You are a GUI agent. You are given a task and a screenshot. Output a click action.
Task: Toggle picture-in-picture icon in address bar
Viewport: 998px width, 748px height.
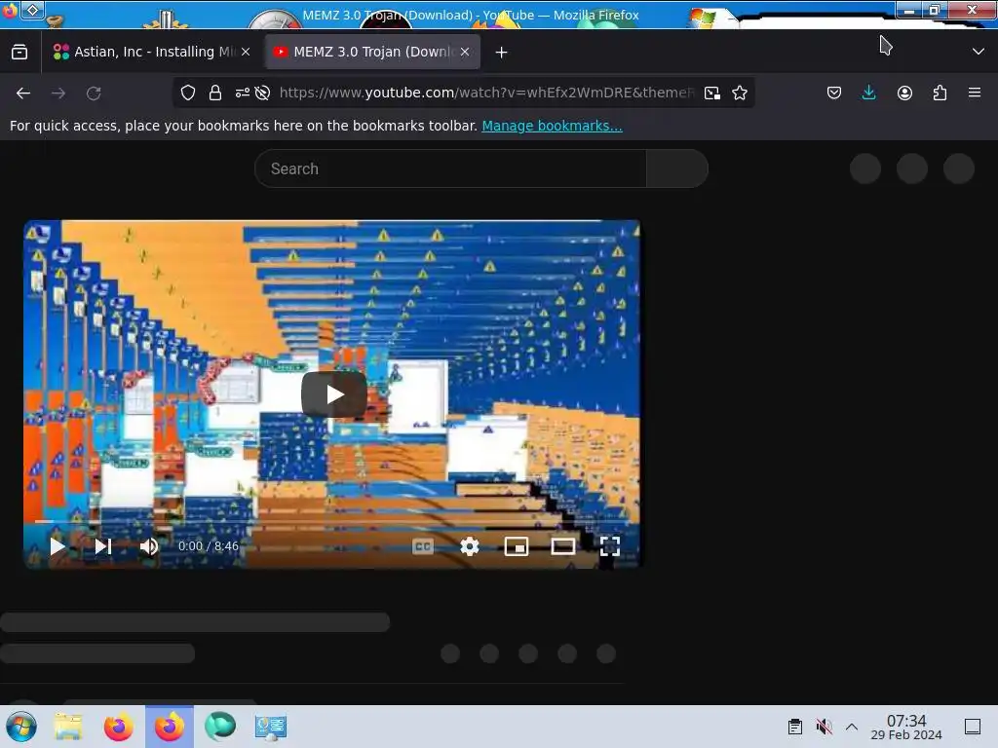(712, 93)
